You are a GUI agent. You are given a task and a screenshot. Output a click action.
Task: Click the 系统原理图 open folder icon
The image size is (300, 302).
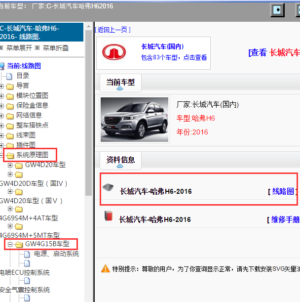(10, 155)
